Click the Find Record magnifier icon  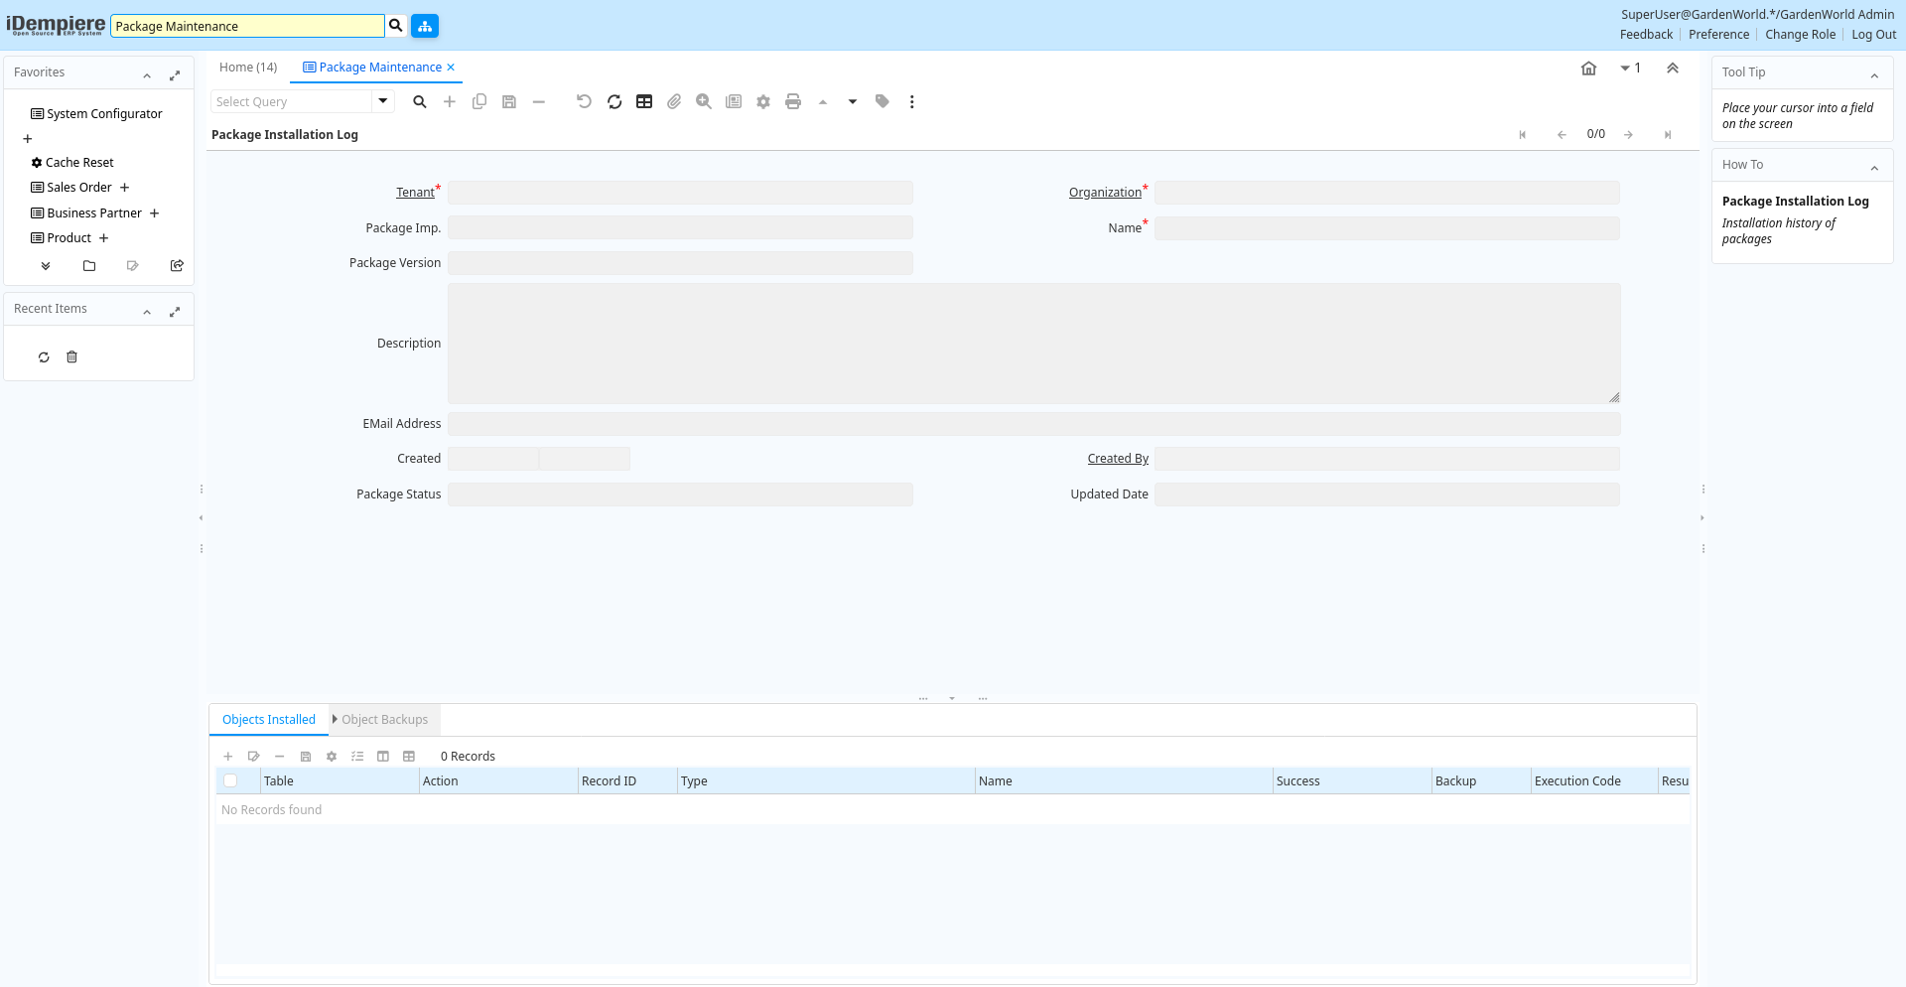[x=420, y=101]
